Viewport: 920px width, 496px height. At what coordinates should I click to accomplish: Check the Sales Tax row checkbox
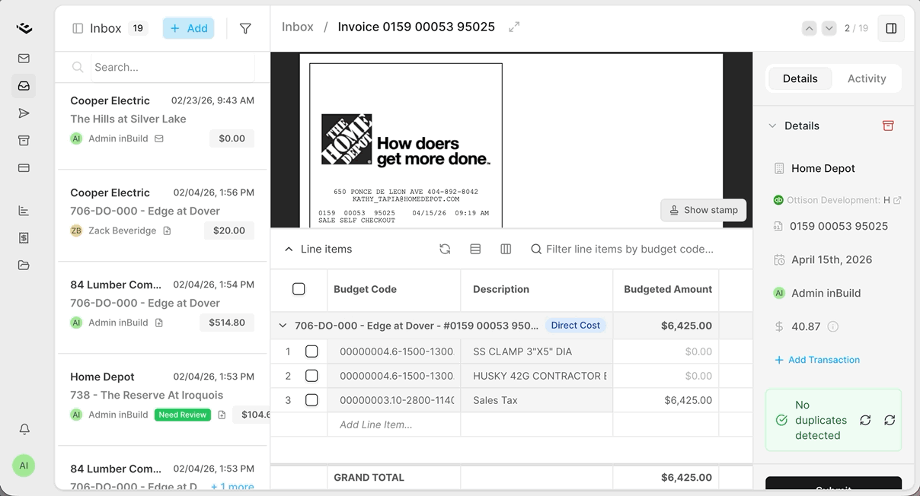311,400
